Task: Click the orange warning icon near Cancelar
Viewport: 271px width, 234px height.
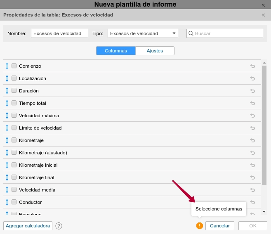Action: point(200,226)
